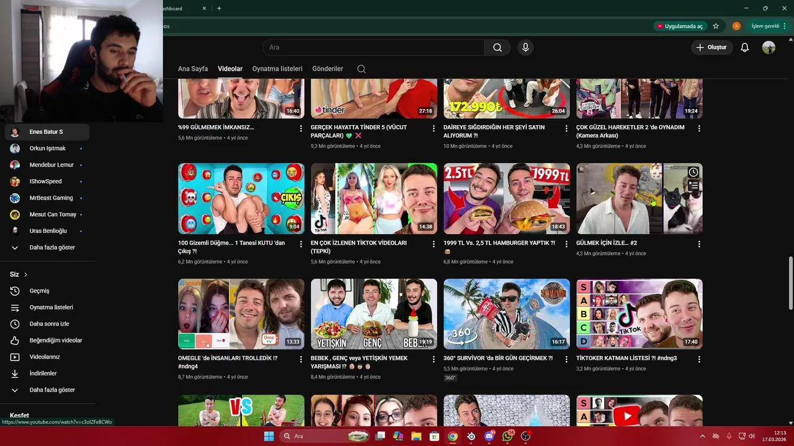Open new browser tab with plus icon

(x=219, y=8)
